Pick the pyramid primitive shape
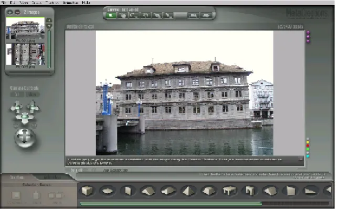The width and height of the screenshot is (337, 209). pos(188,191)
